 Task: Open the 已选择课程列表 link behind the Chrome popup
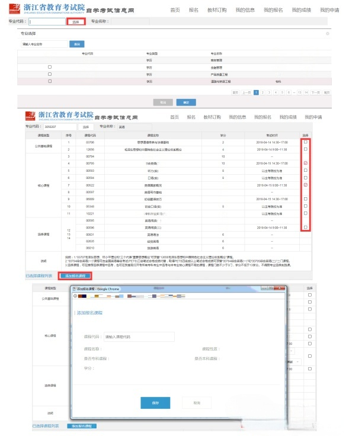46,426
